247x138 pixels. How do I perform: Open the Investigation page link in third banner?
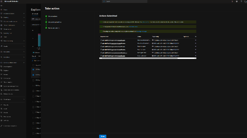coord(142,31)
